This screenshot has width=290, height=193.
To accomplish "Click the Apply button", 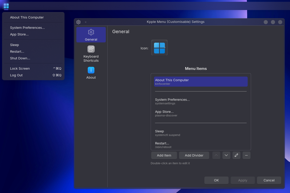I will click(243, 180).
